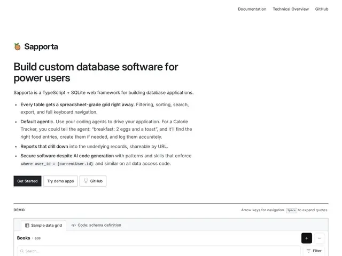This screenshot has width=342, height=256.
Task: Click the Try demo apps button
Action: click(x=60, y=181)
